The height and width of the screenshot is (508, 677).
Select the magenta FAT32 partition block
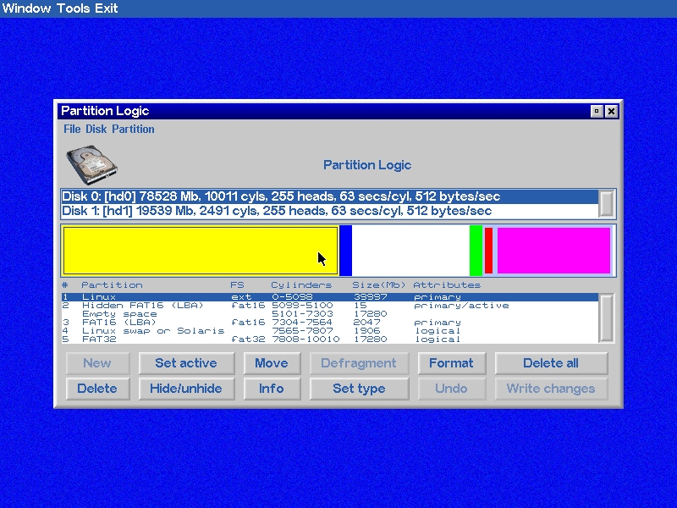point(553,251)
